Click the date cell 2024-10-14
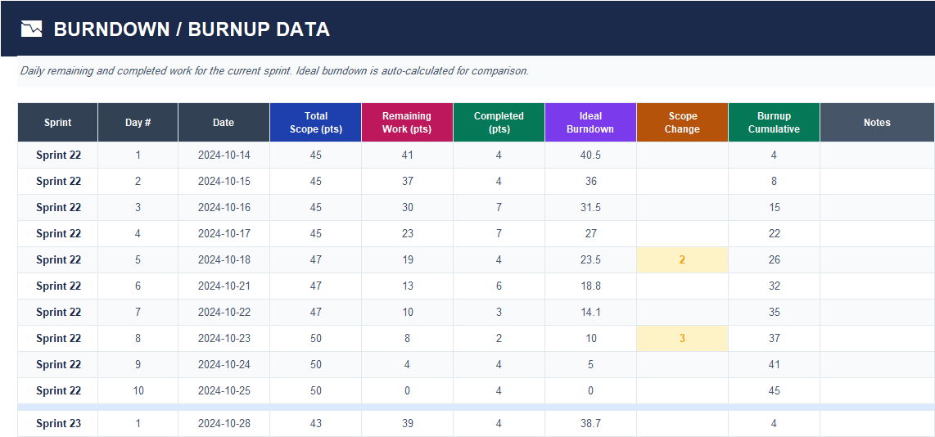 tap(224, 155)
